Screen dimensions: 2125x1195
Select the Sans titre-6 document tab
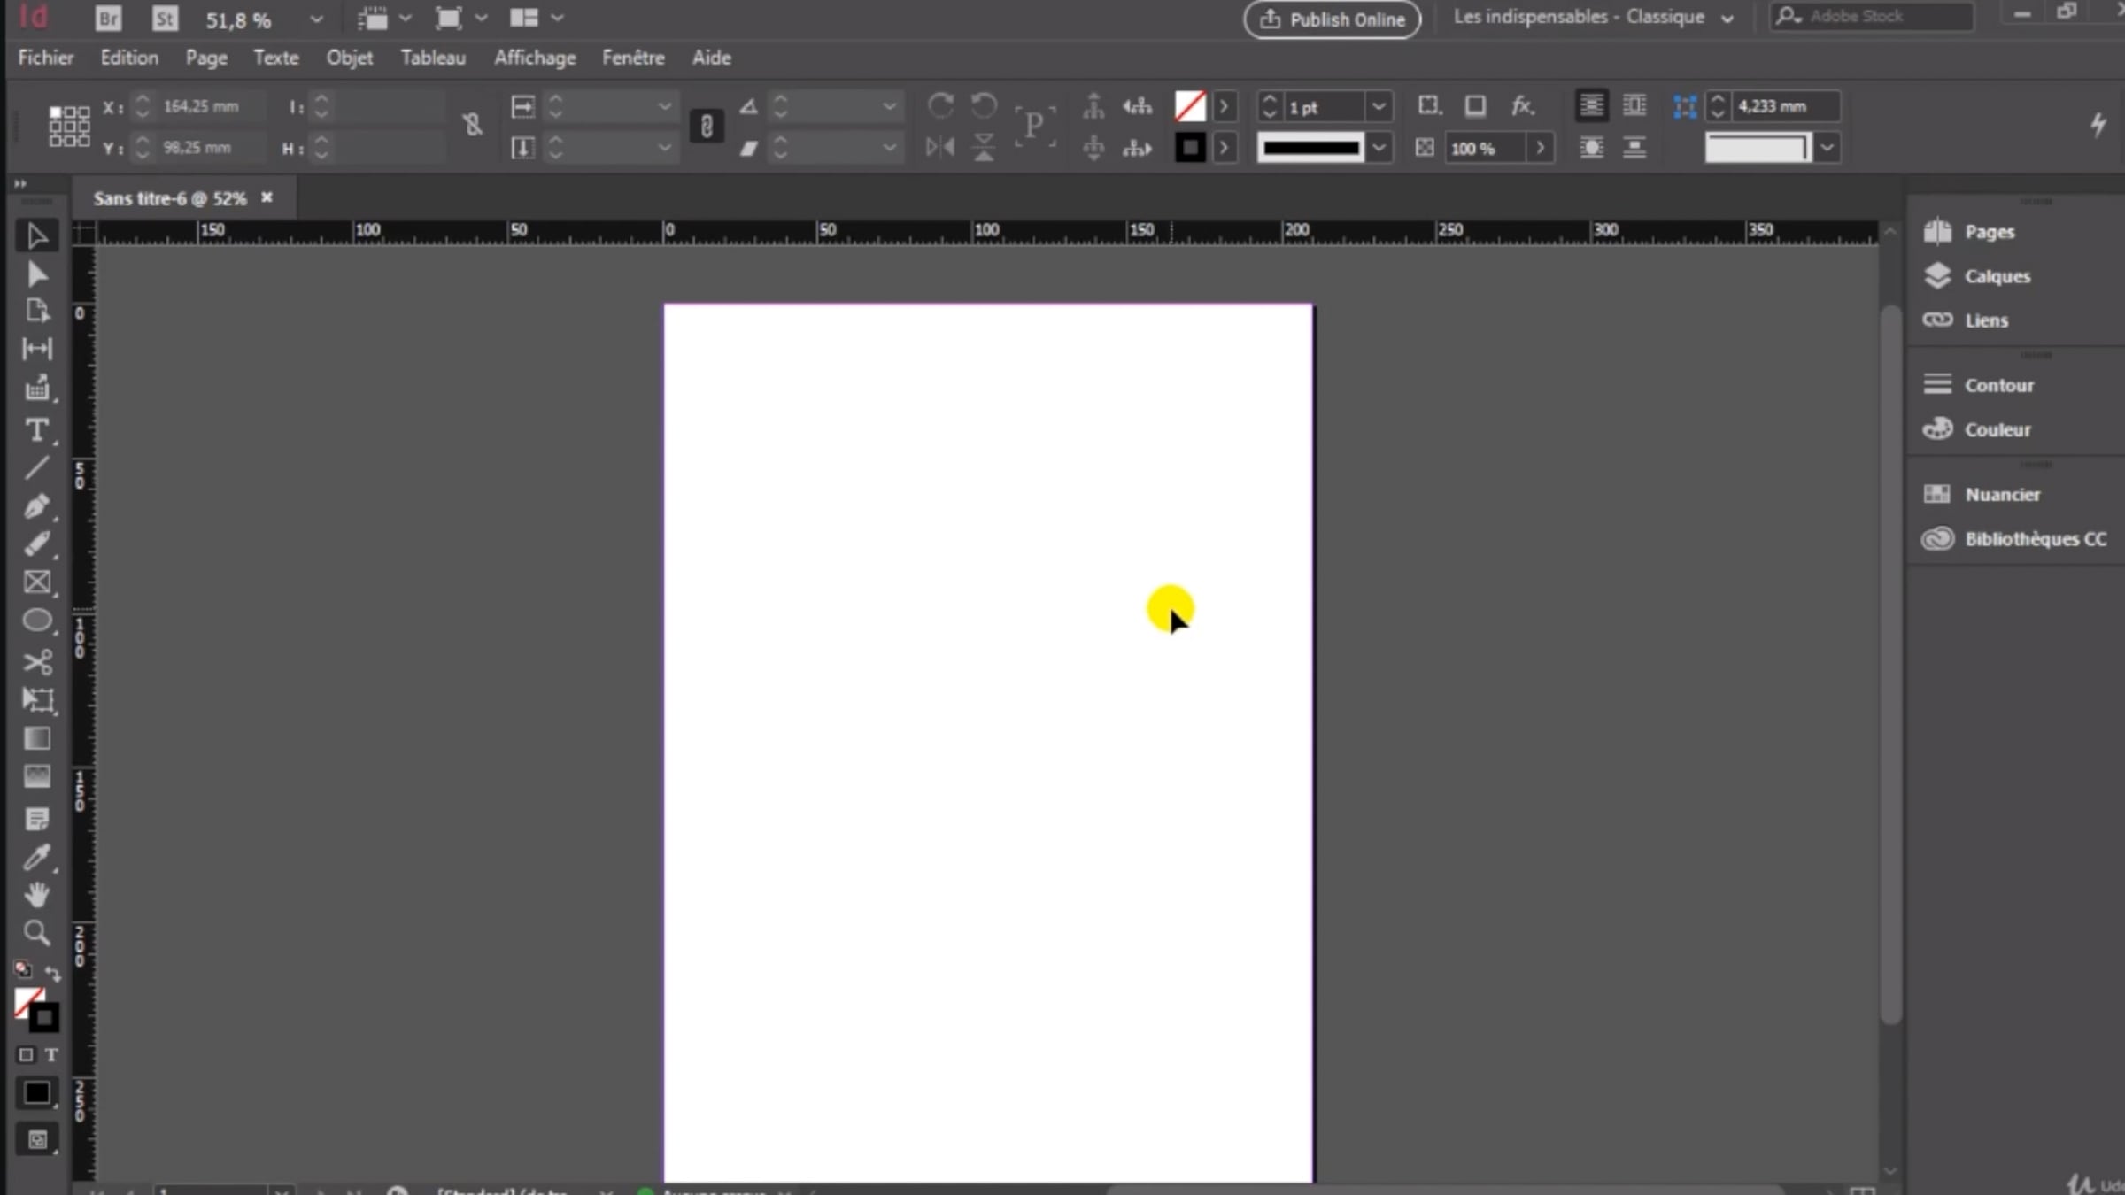[170, 198]
